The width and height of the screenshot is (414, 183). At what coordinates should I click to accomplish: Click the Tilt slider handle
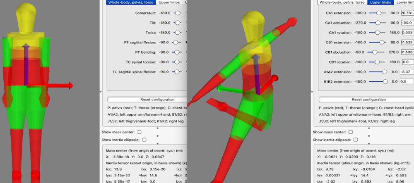tap(177, 23)
